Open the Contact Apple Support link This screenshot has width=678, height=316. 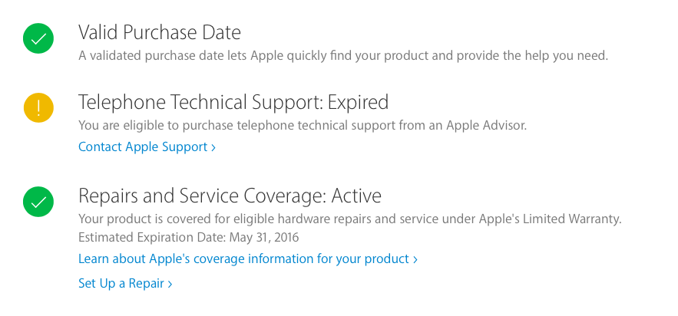coord(143,146)
